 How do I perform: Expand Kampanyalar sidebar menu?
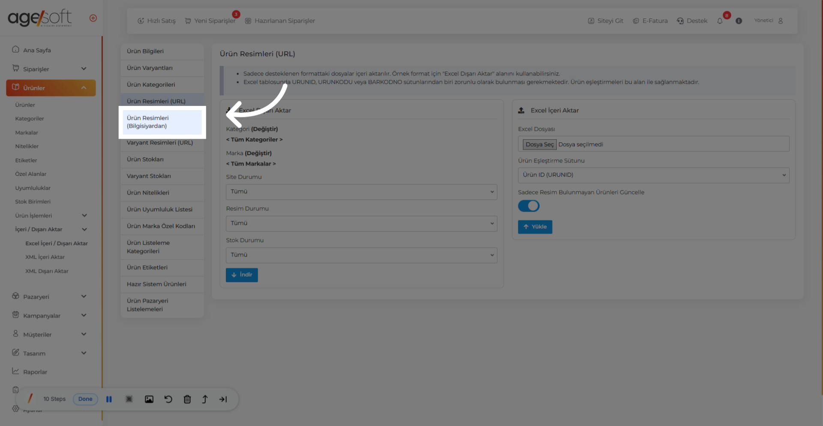click(50, 315)
